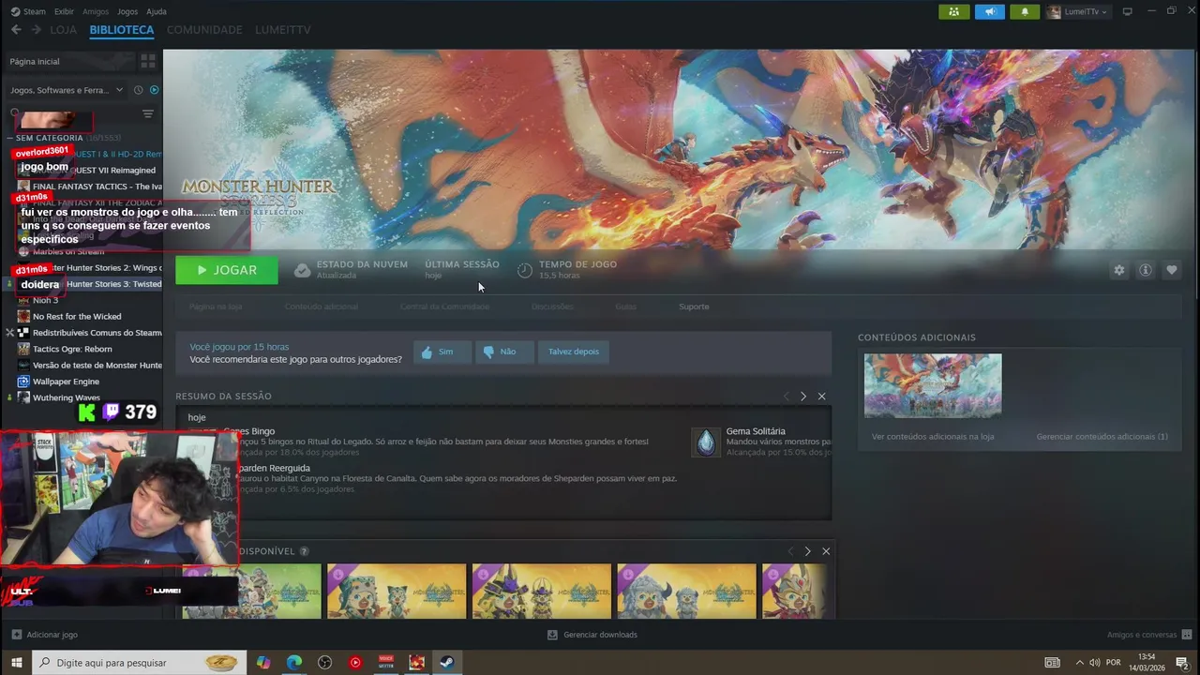The image size is (1200, 675).
Task: Click the Windows taskbar search box
Action: tap(140, 663)
